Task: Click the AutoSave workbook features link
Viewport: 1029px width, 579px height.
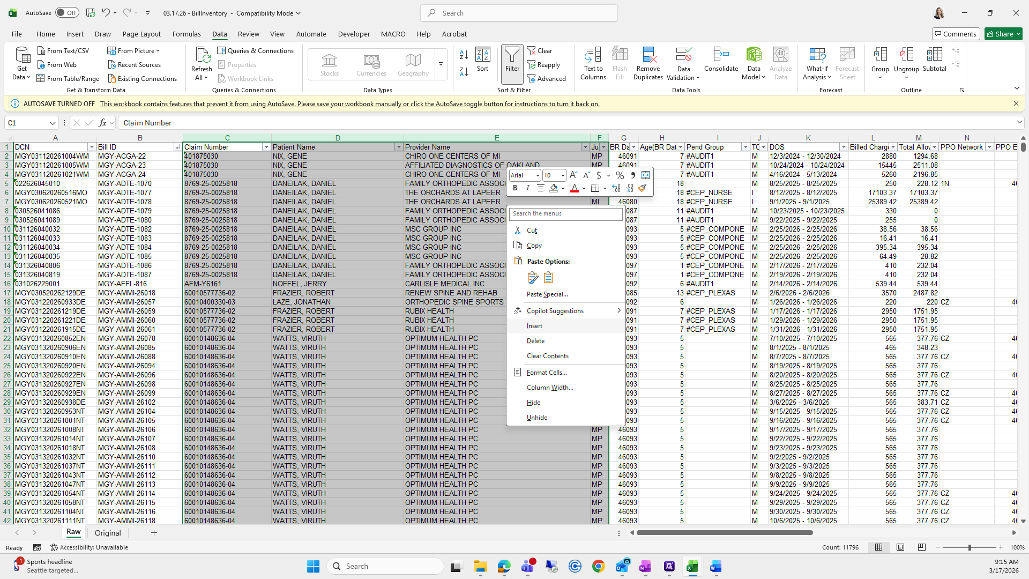Action: 349,104
